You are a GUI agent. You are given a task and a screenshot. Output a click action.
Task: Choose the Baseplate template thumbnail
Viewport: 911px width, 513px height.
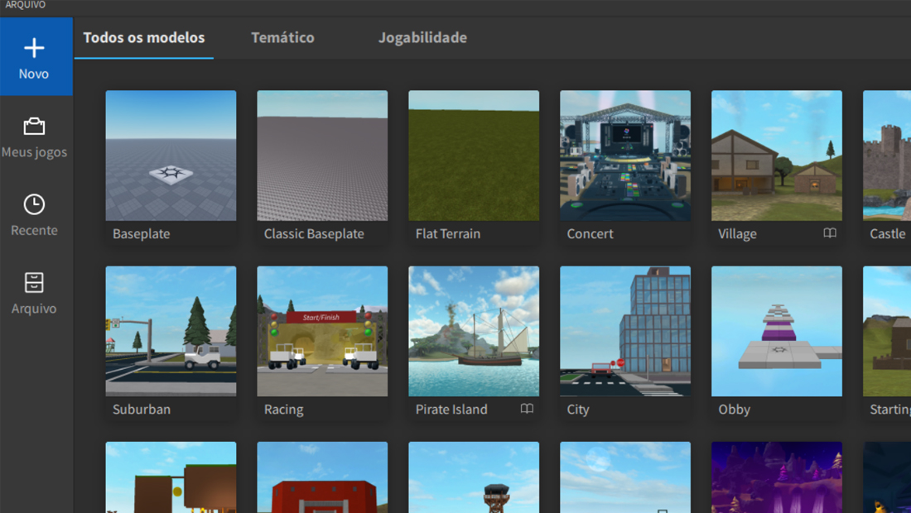tap(171, 156)
